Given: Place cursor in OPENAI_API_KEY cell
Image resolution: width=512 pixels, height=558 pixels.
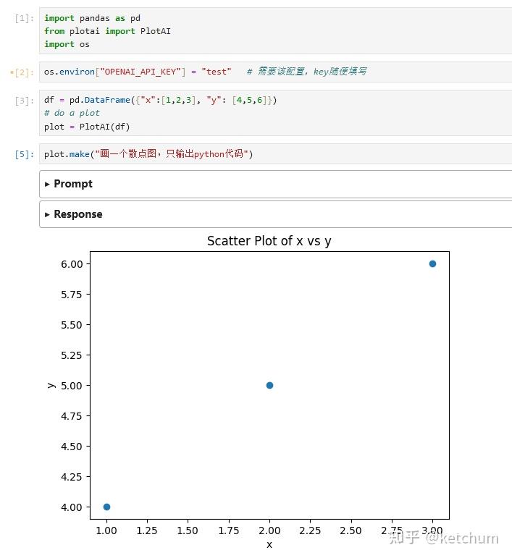Looking at the screenshot, I should coord(276,72).
